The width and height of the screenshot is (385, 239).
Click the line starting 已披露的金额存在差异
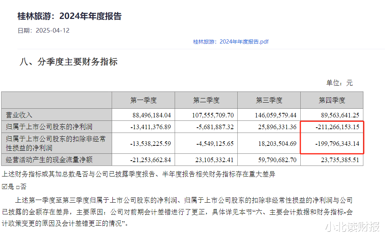[x=177, y=212]
